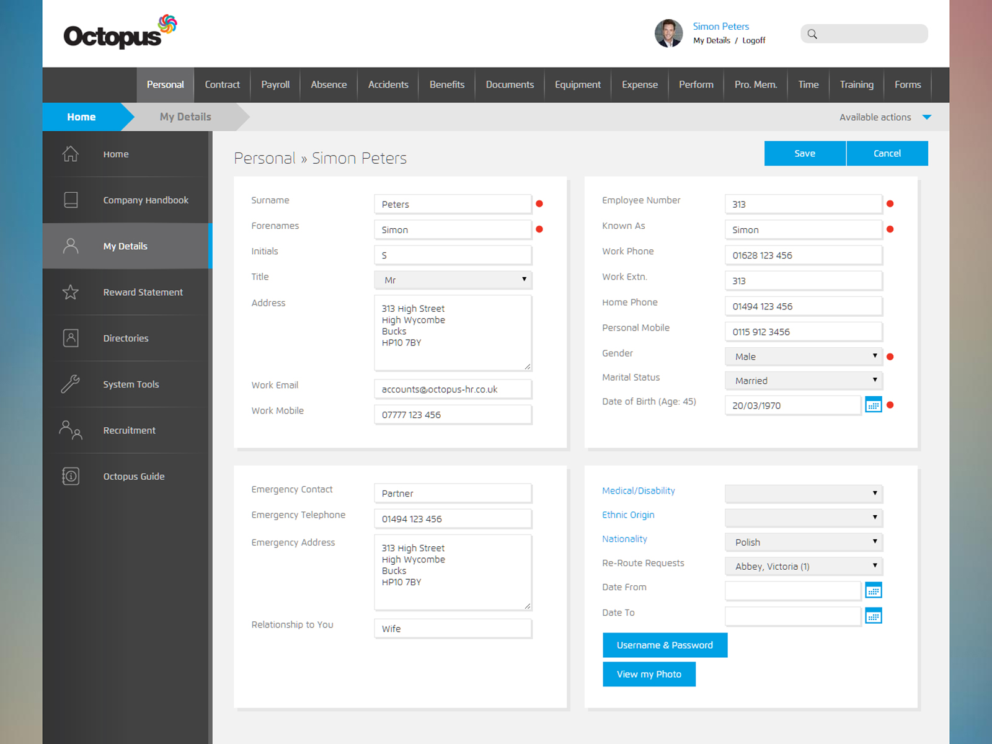The height and width of the screenshot is (744, 992).
Task: Click the Surname input field
Action: click(453, 204)
